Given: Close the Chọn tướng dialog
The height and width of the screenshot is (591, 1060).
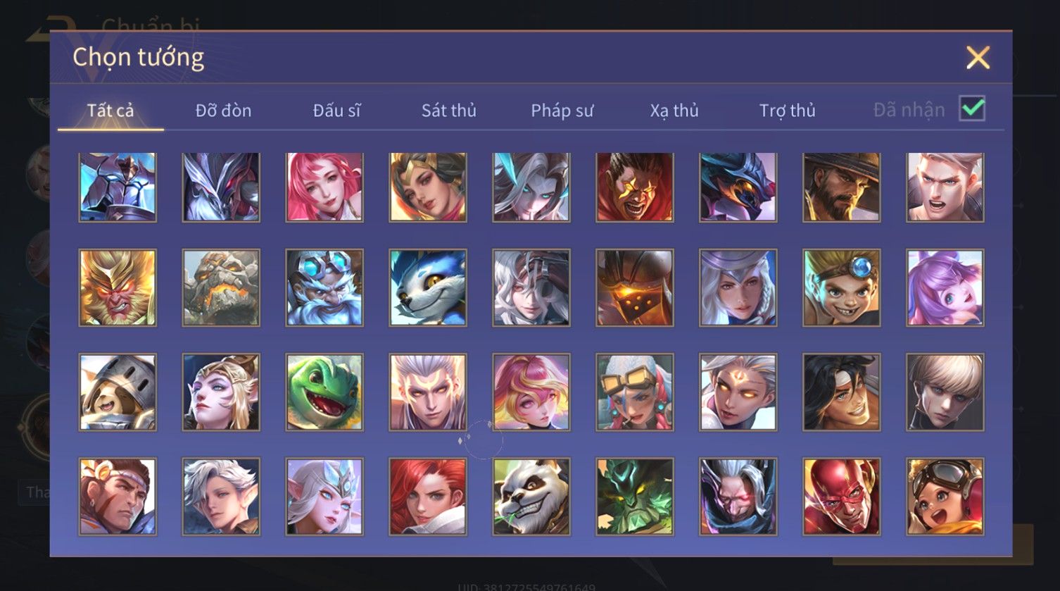Looking at the screenshot, I should pyautogui.click(x=978, y=57).
